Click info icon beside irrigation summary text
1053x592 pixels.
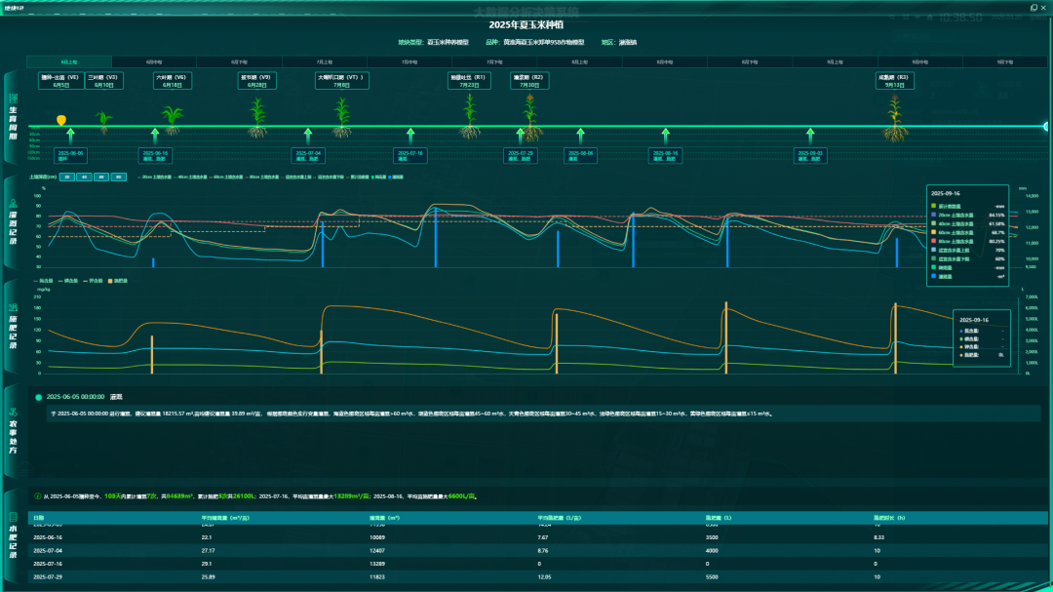[38, 495]
